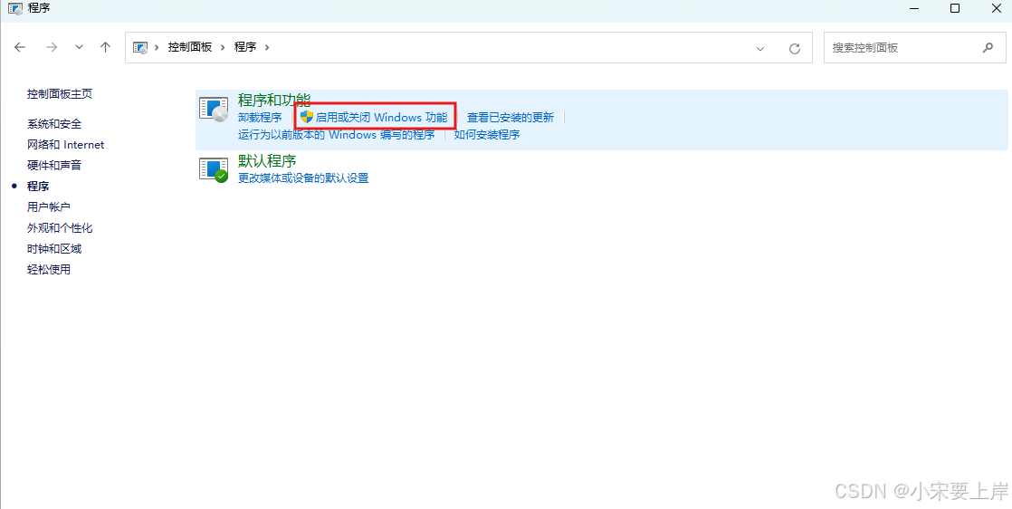Expand the chevron after 控制面板 breadcrumb
The height and width of the screenshot is (509, 1012).
(x=224, y=47)
